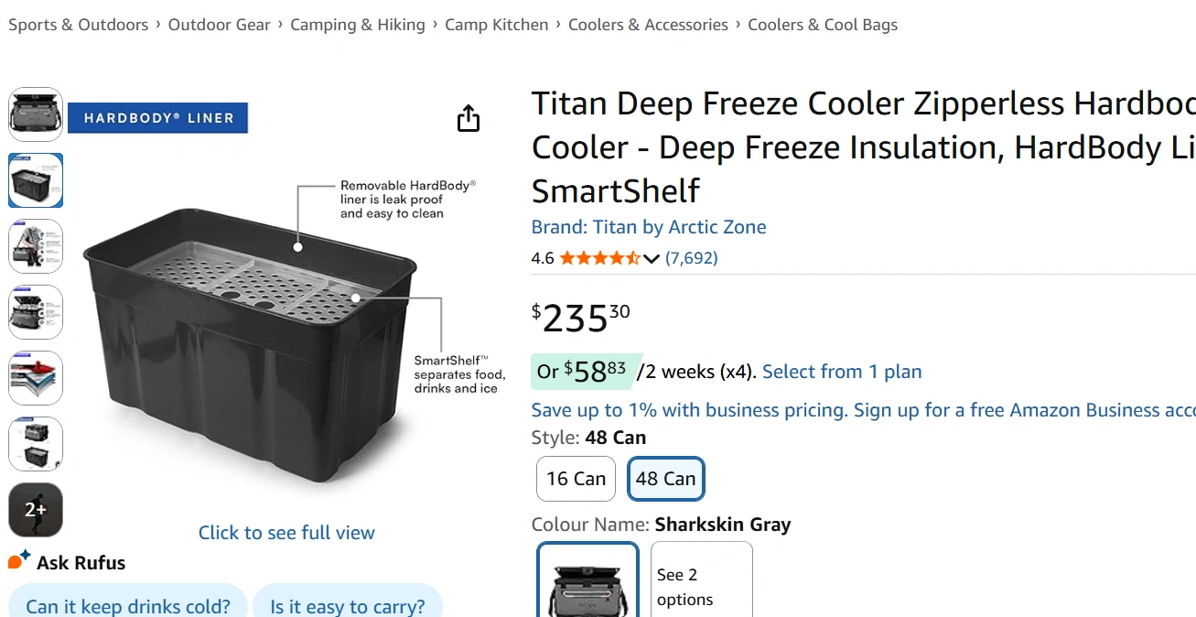The height and width of the screenshot is (617, 1196).
Task: View the third product thumbnail
Action: (36, 246)
